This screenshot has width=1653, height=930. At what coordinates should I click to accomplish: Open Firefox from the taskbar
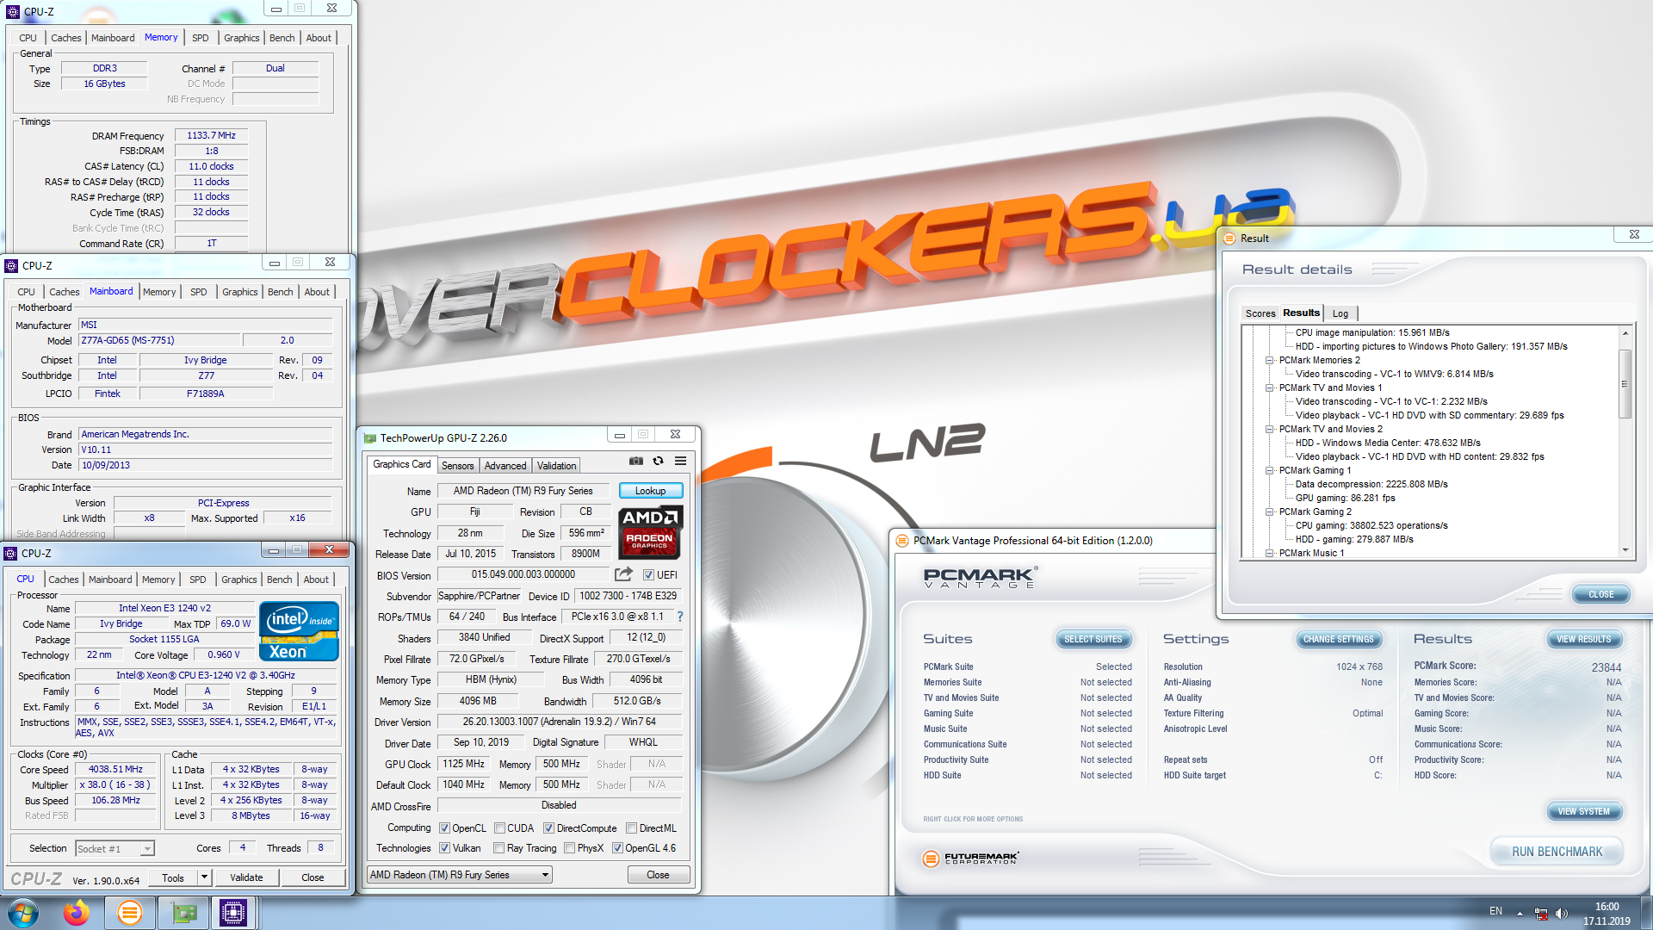(76, 913)
